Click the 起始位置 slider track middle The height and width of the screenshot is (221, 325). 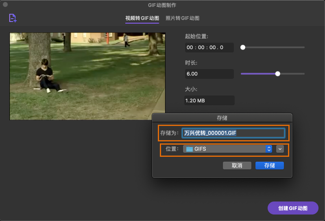click(x=273, y=47)
